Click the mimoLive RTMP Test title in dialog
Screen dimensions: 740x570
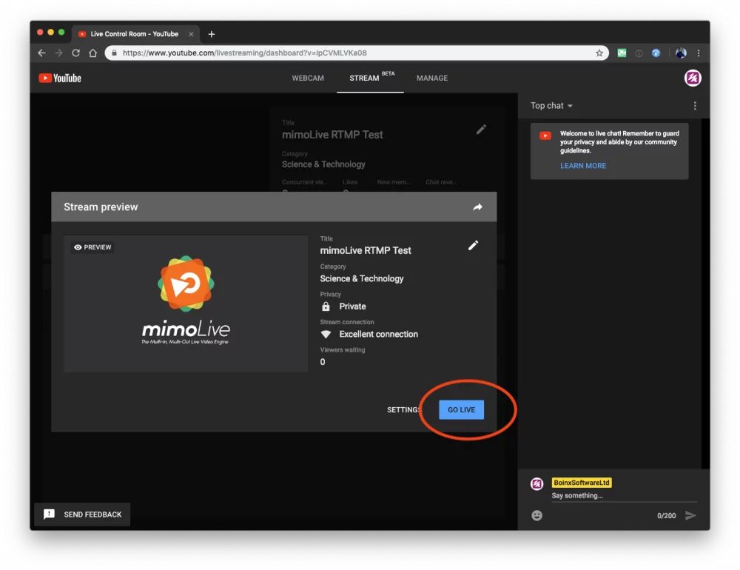click(x=366, y=250)
